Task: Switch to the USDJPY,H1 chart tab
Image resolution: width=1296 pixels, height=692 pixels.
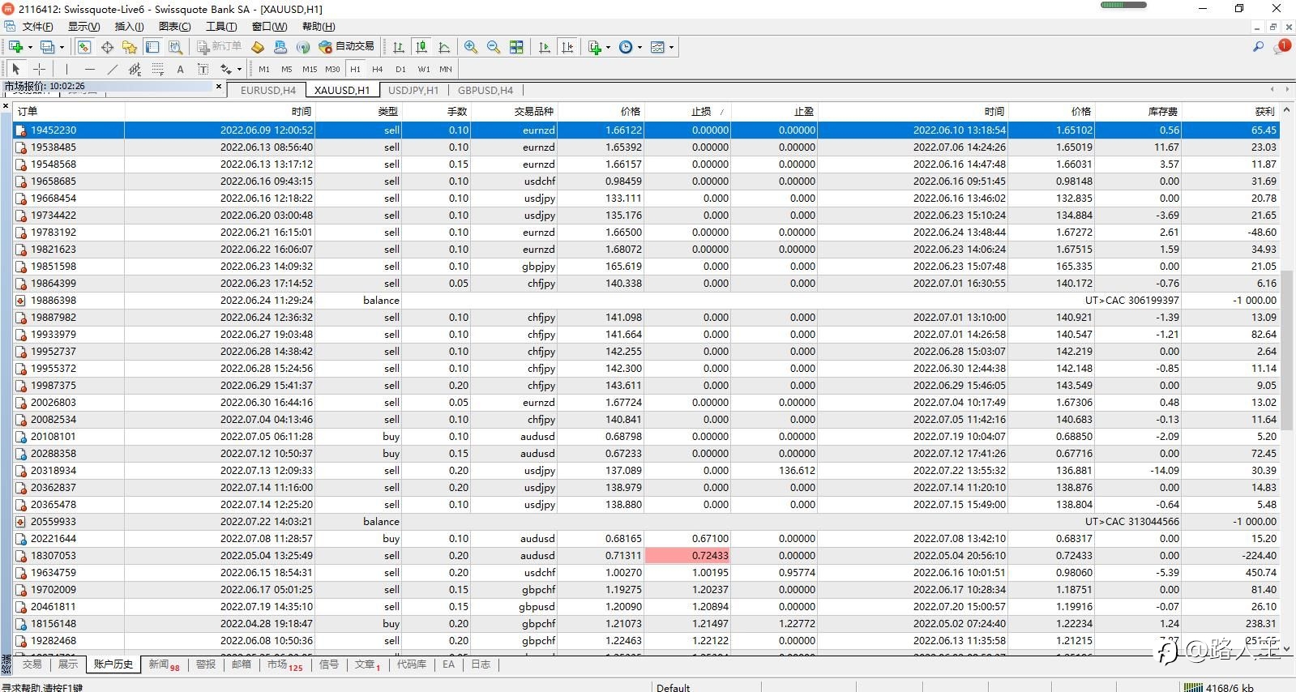Action: [x=413, y=90]
